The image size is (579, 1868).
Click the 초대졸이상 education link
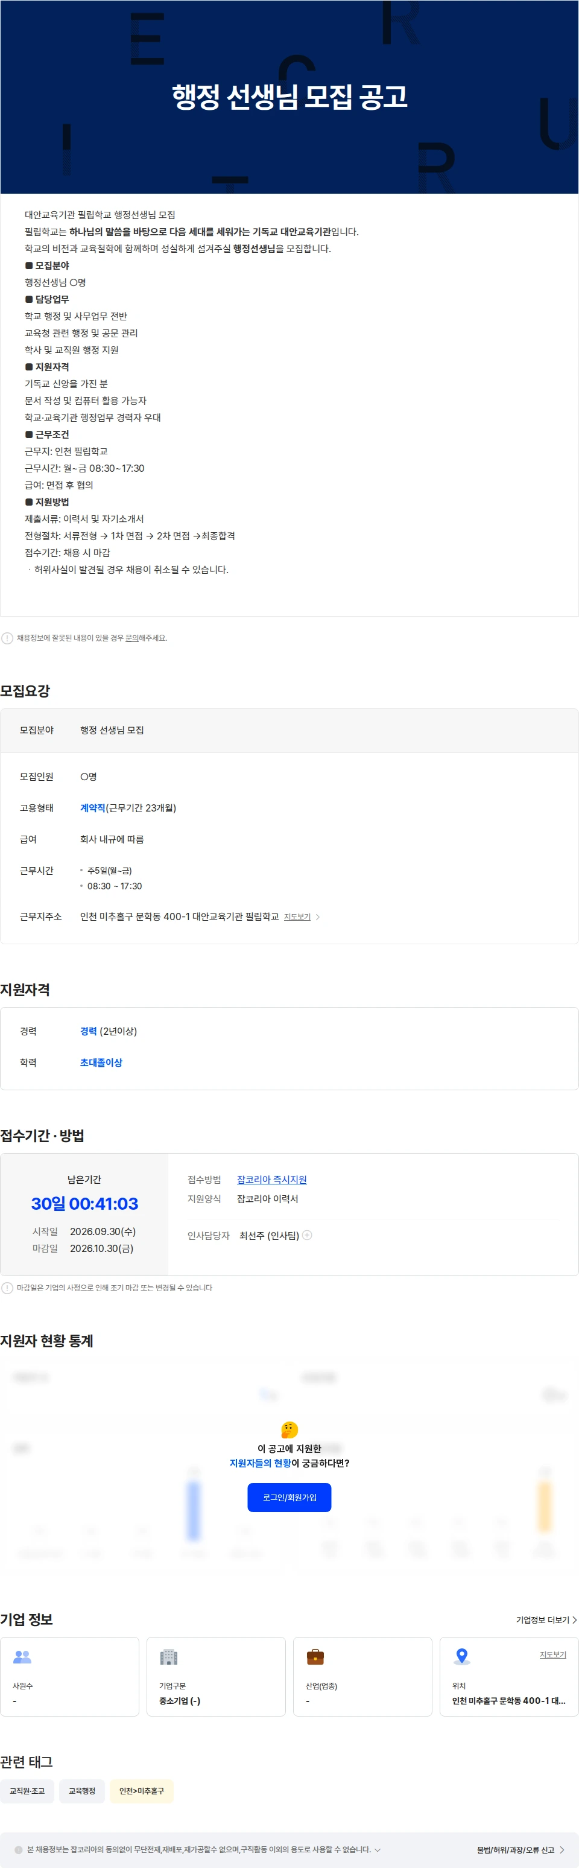tap(101, 1063)
